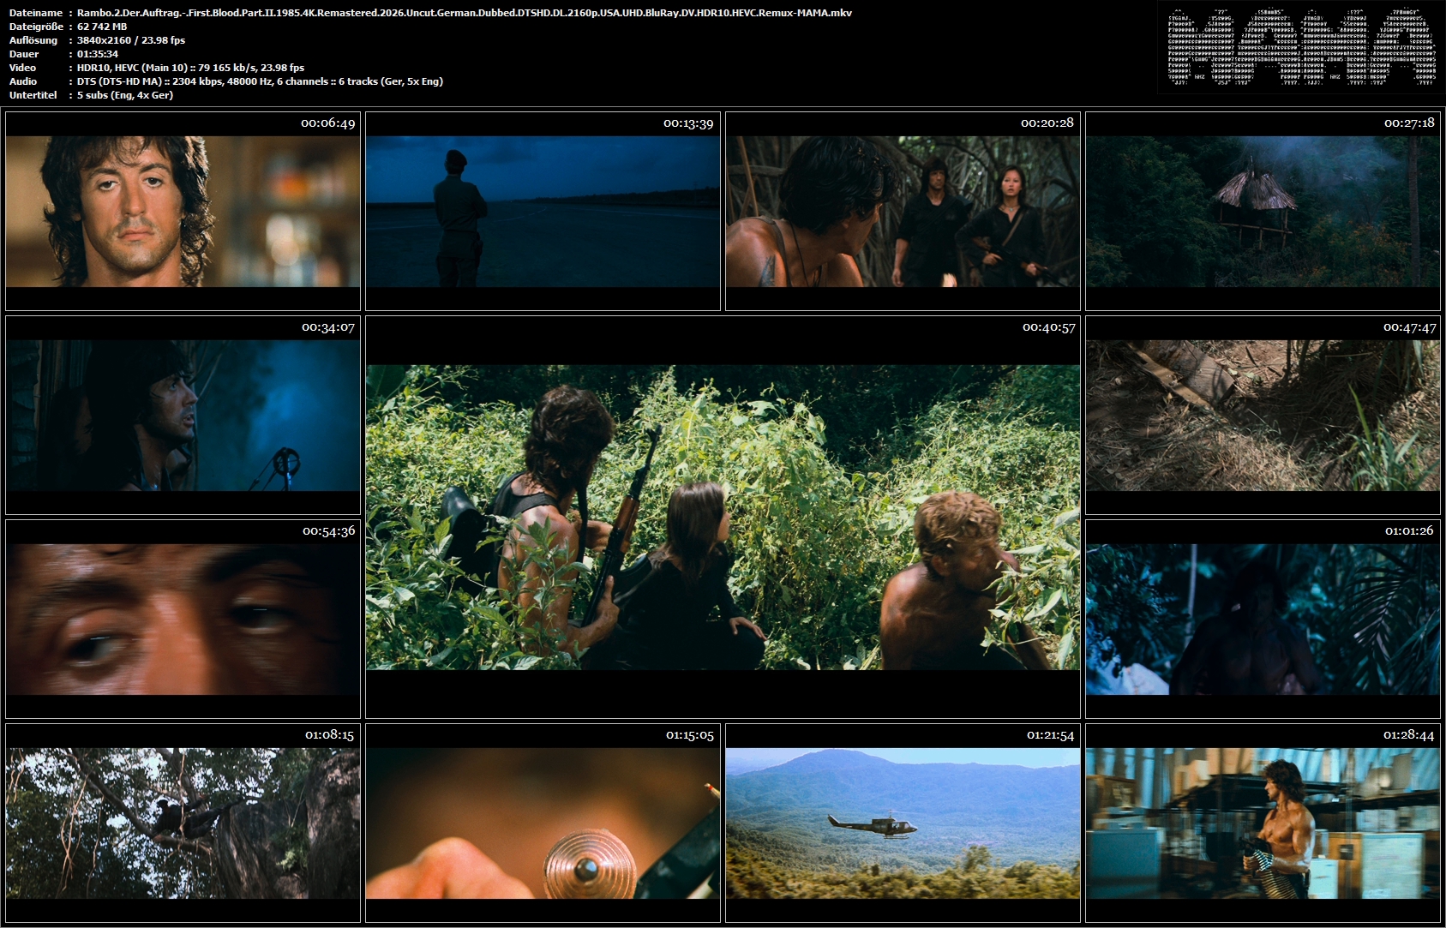The width and height of the screenshot is (1446, 928).
Task: Click the Dateigröße label
Action: point(36,27)
